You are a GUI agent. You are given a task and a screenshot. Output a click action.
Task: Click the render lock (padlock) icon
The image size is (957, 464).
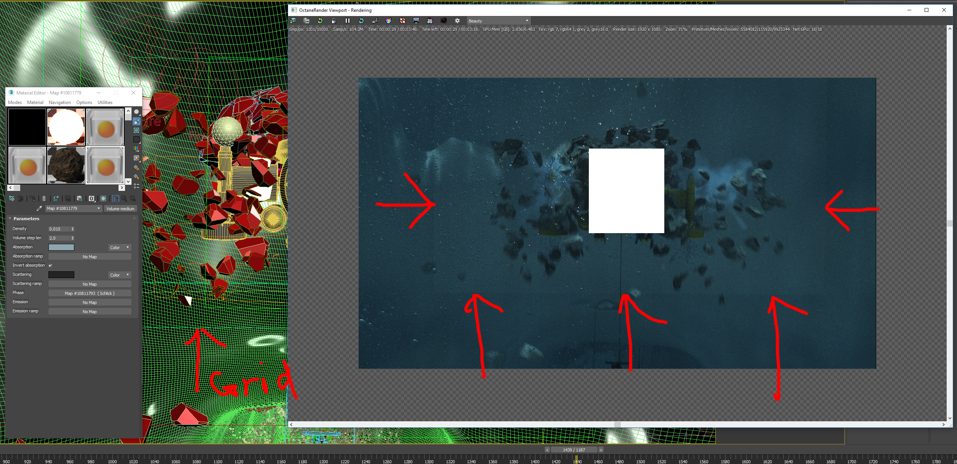pyautogui.click(x=333, y=21)
